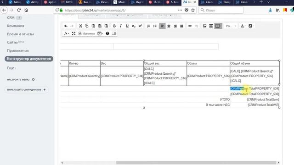Click the Redo arrow in editor toolbar
Screen dimensions: 294x165
pos(72,26)
